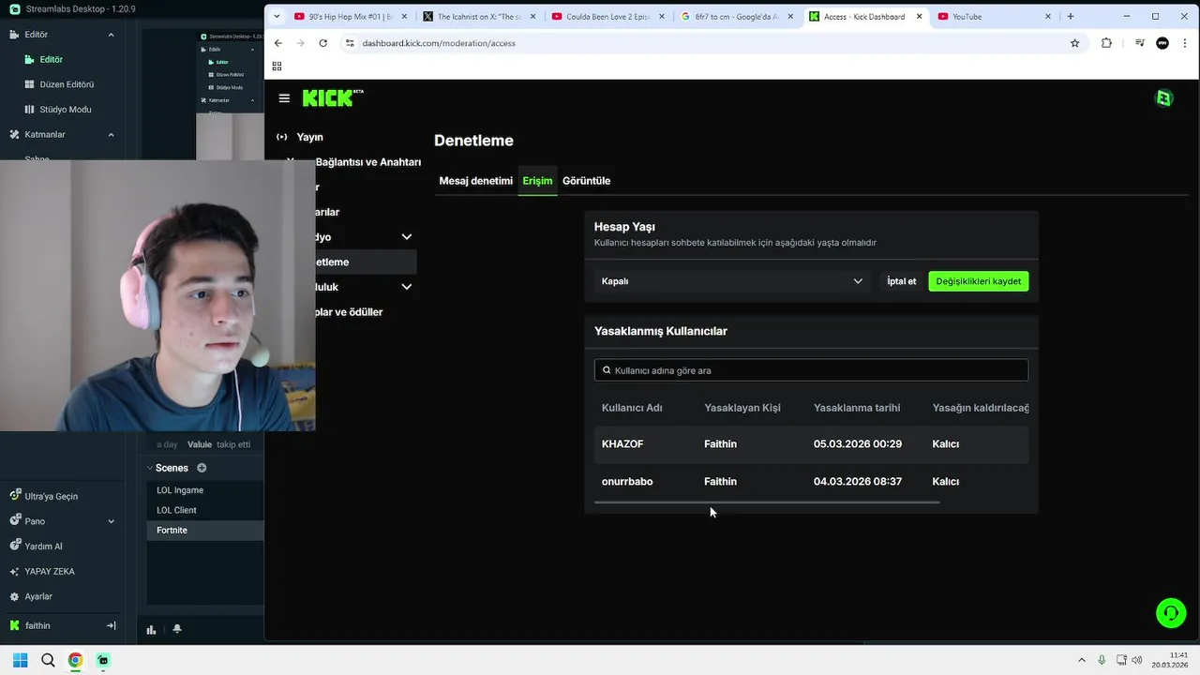Open the Hesap Yaşı Kapalı dropdown

click(731, 281)
